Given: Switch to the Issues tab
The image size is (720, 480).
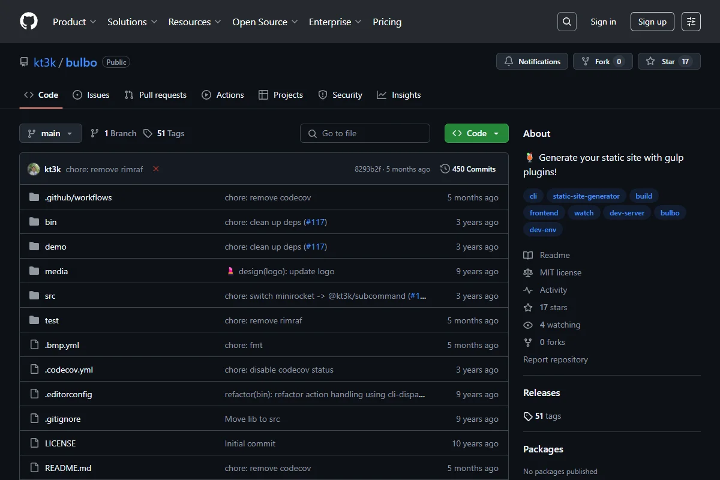Looking at the screenshot, I should coord(91,95).
